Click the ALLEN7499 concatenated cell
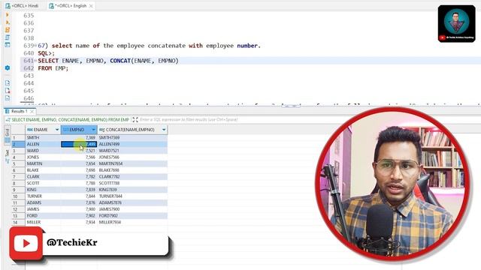This screenshot has width=481, height=270. tap(132, 144)
